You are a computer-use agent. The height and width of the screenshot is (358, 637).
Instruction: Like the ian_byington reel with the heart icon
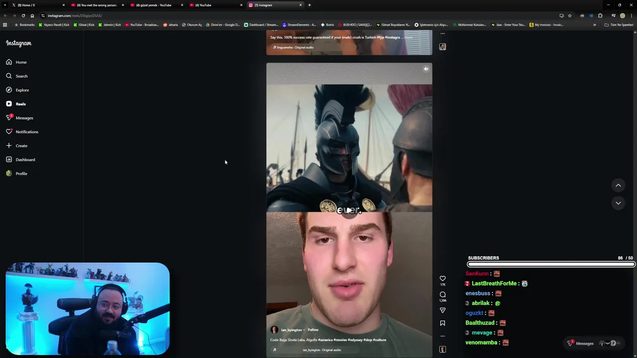click(x=442, y=278)
